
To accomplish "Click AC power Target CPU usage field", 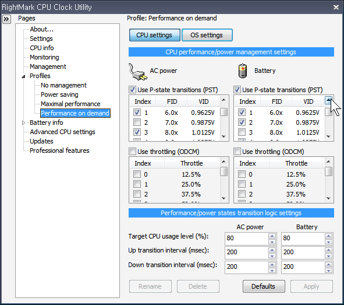I will 247,239.
